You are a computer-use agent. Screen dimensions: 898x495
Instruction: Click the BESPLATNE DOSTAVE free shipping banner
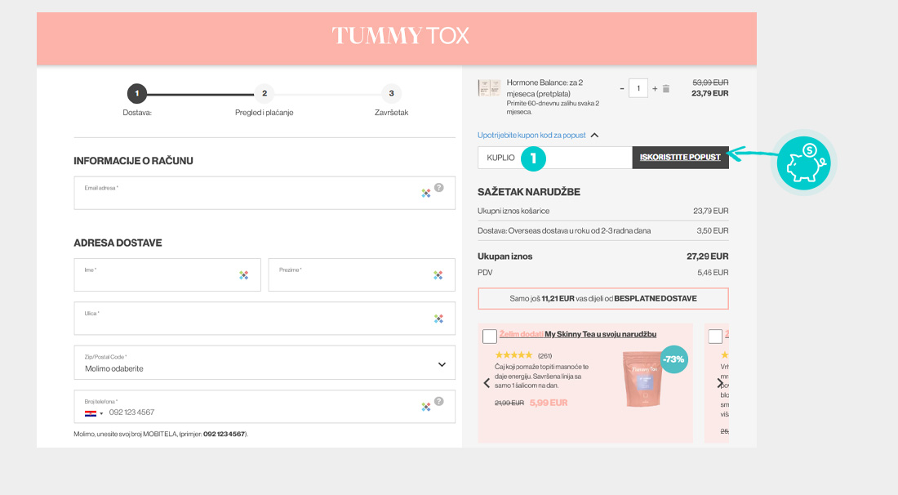pyautogui.click(x=603, y=298)
